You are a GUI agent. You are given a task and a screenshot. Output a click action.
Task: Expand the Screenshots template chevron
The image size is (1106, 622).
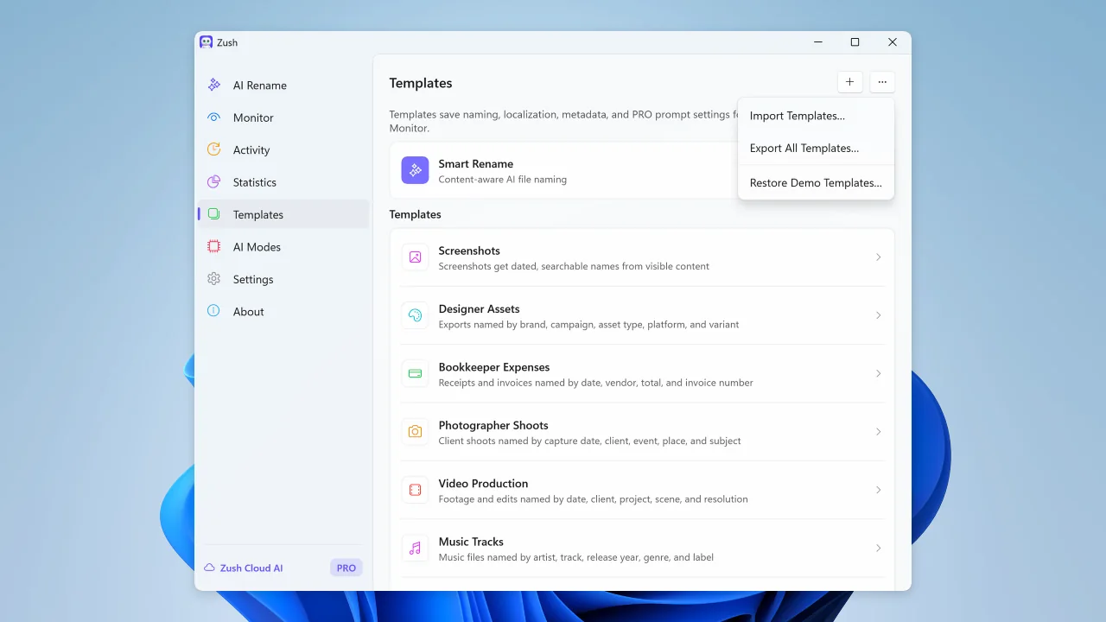click(x=878, y=257)
